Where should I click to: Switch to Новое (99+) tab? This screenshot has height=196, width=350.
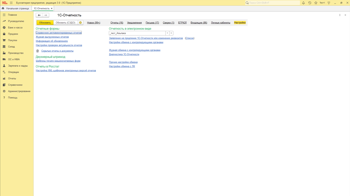pyautogui.click(x=93, y=23)
